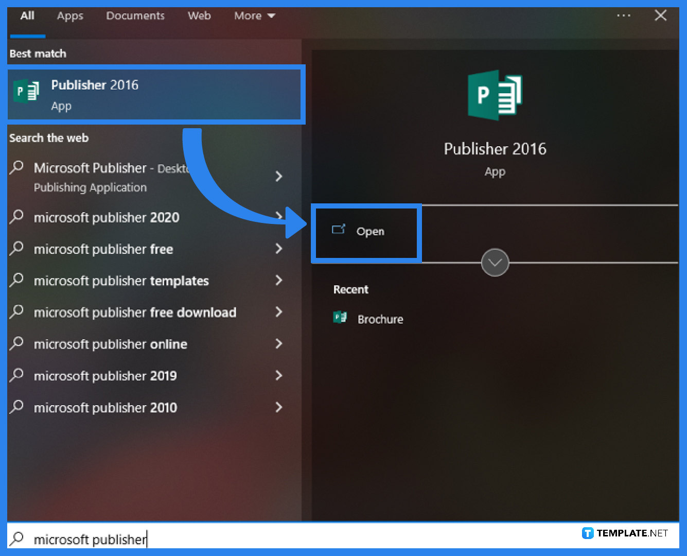Open the More filter dropdown
This screenshot has height=556, width=687.
254,15
